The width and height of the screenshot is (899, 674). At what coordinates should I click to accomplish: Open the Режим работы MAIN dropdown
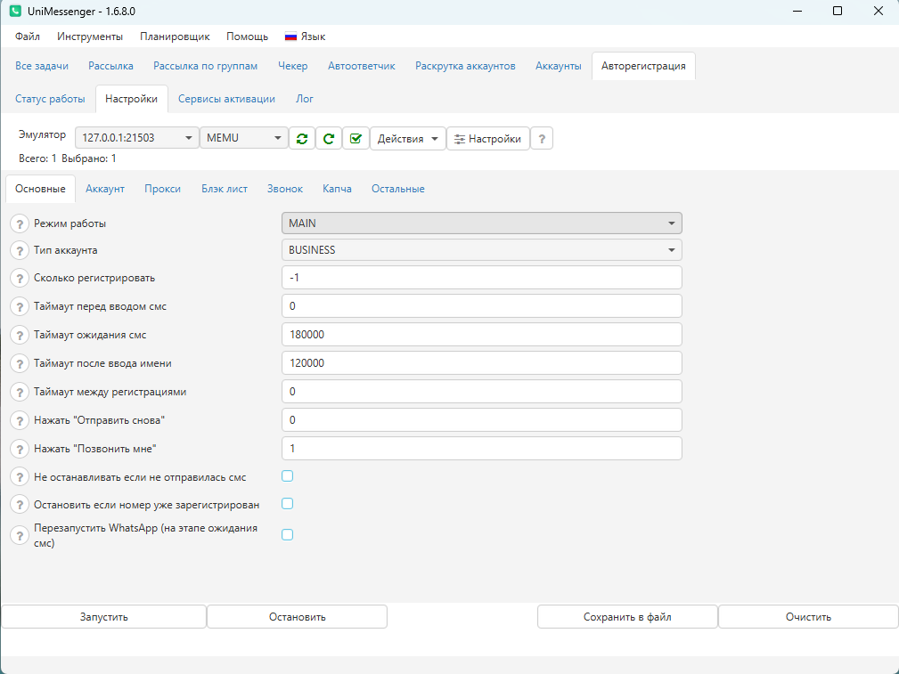click(x=482, y=223)
